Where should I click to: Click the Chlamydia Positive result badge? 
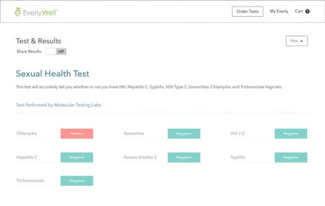[77, 134]
